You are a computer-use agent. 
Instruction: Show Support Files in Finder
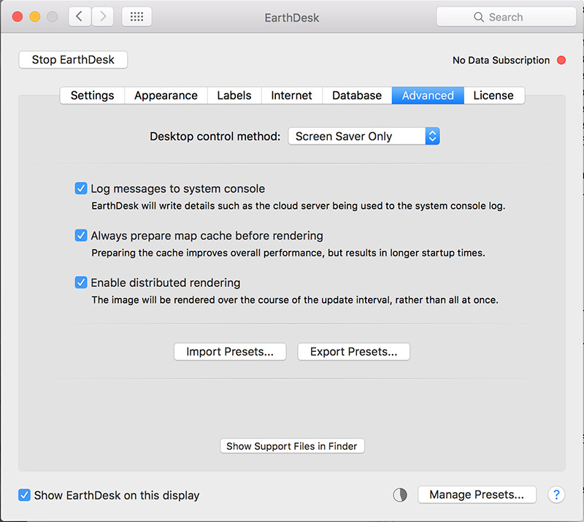[x=292, y=446]
